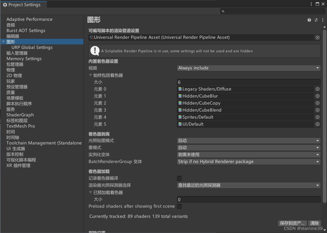Click the 元素 0 label

click(x=100, y=89)
